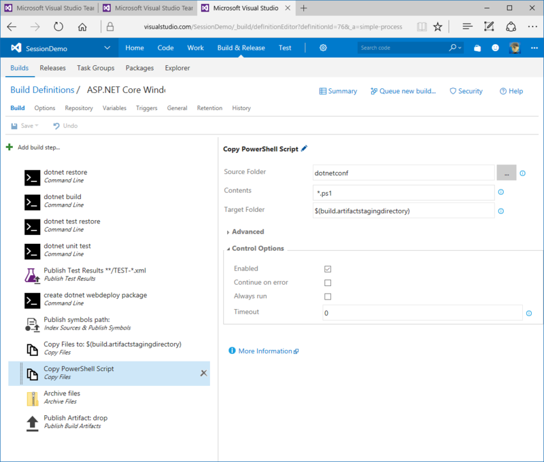Click the Publish Test Results flask icon
This screenshot has height=462, width=544.
[x=32, y=276]
